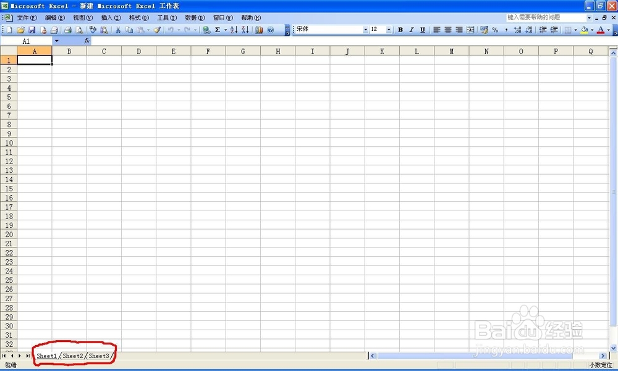Sort descending Z to A

pyautogui.click(x=245, y=30)
